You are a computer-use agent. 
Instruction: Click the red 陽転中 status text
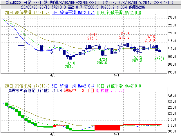[x=70, y=90]
